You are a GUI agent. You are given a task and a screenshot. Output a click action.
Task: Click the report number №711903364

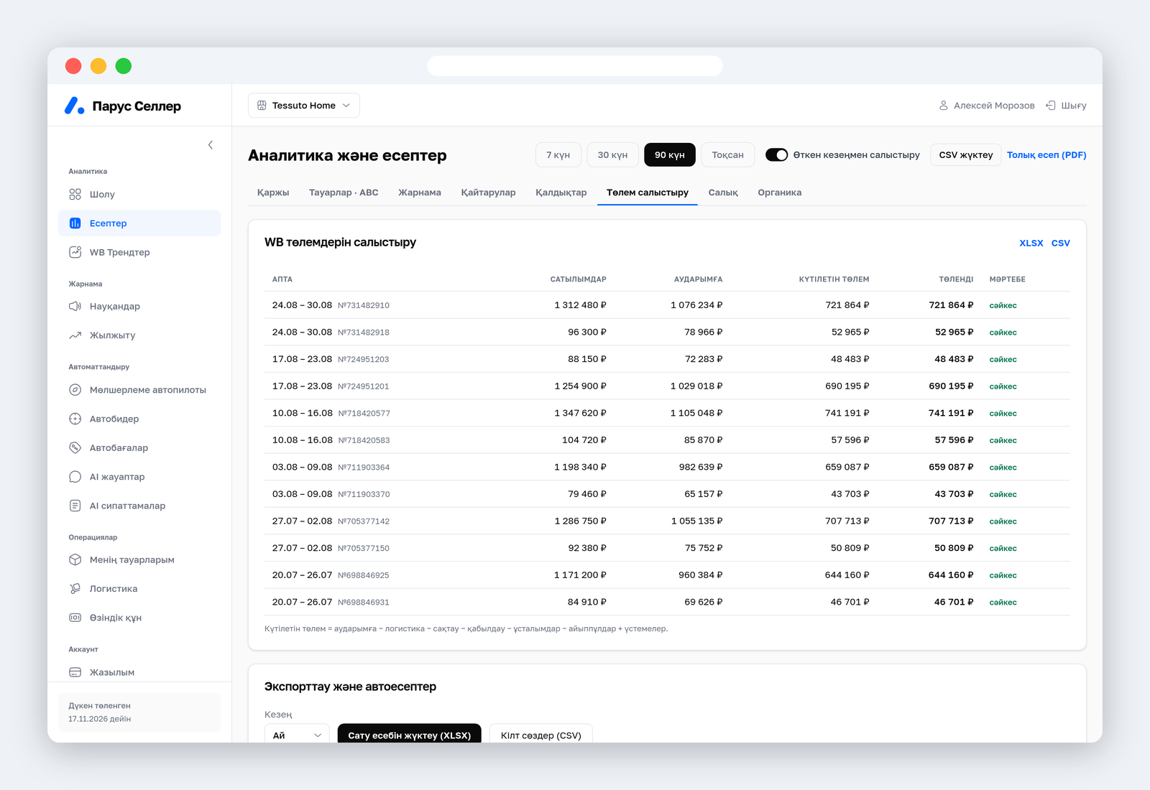(x=364, y=468)
